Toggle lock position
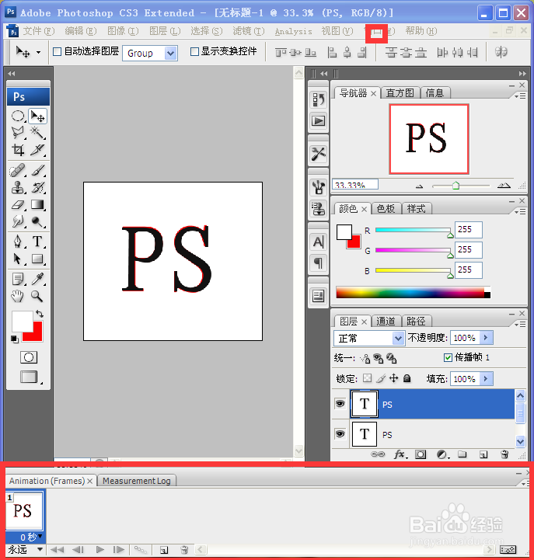This screenshot has width=534, height=560. click(393, 378)
